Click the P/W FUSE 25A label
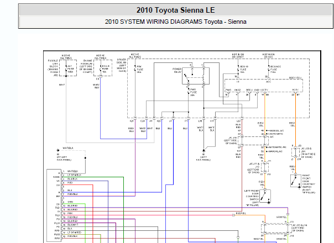 [x=140, y=70]
